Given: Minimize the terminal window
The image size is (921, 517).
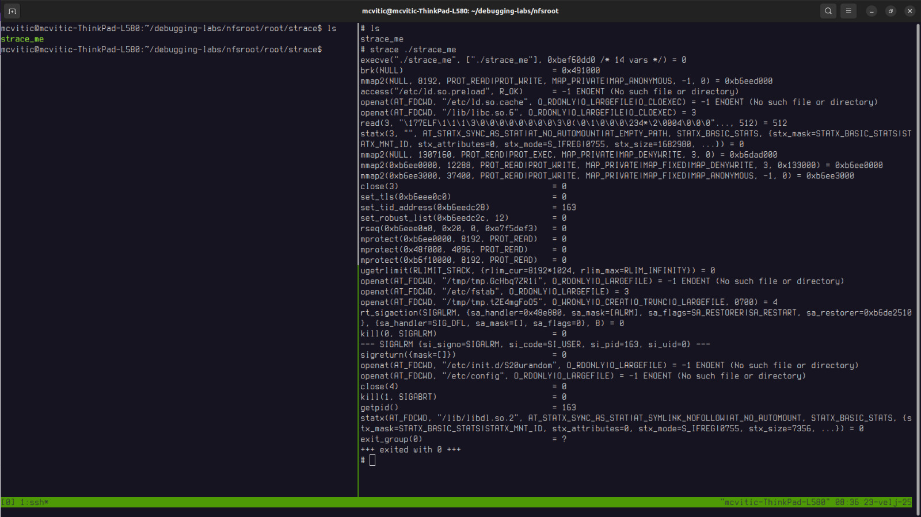Looking at the screenshot, I should tap(871, 11).
